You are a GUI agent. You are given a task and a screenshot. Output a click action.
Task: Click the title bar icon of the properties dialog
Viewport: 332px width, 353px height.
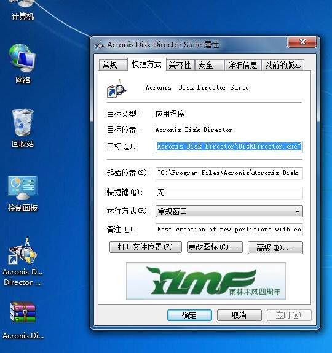(99, 45)
